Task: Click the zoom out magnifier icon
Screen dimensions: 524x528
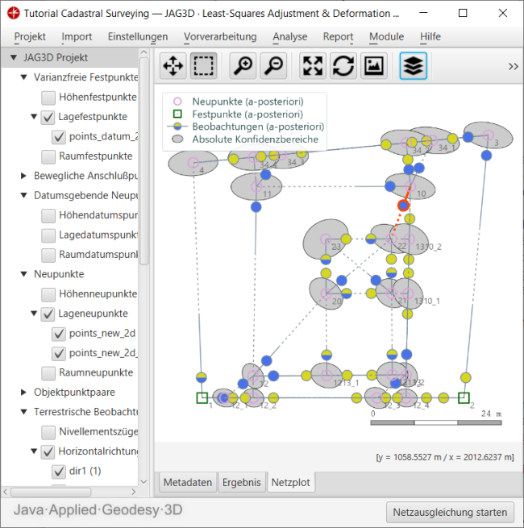Action: 273,66
